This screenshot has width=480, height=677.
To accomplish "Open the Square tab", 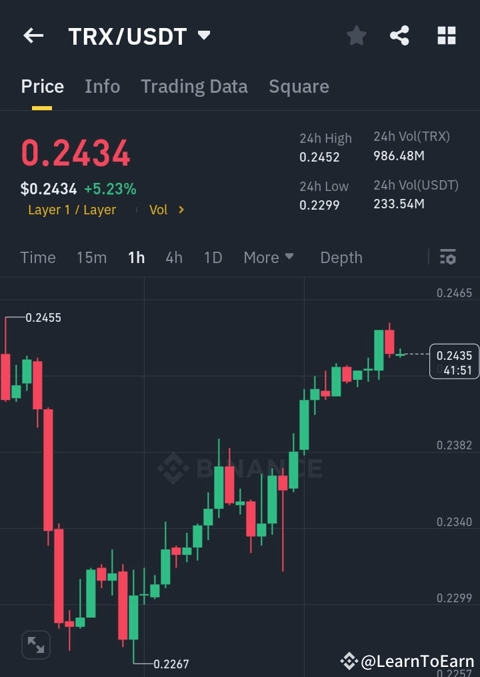I will [x=299, y=86].
